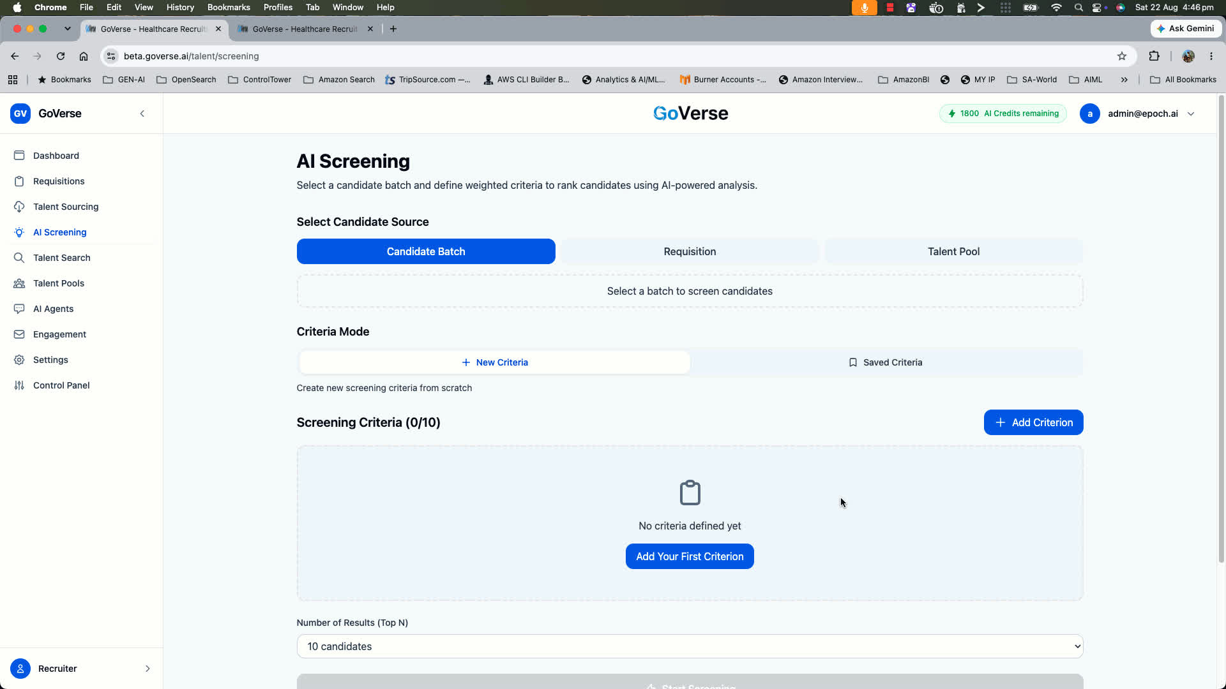The width and height of the screenshot is (1226, 689).
Task: Click the Talent Pools people icon
Action: pos(19,283)
